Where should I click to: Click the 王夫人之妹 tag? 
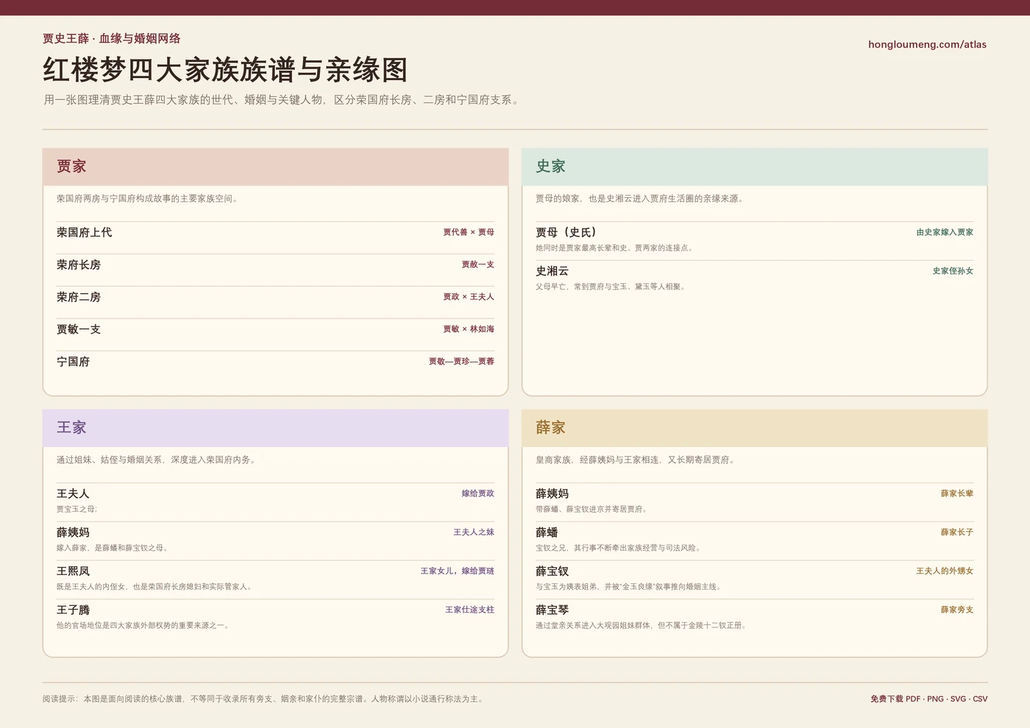click(474, 532)
